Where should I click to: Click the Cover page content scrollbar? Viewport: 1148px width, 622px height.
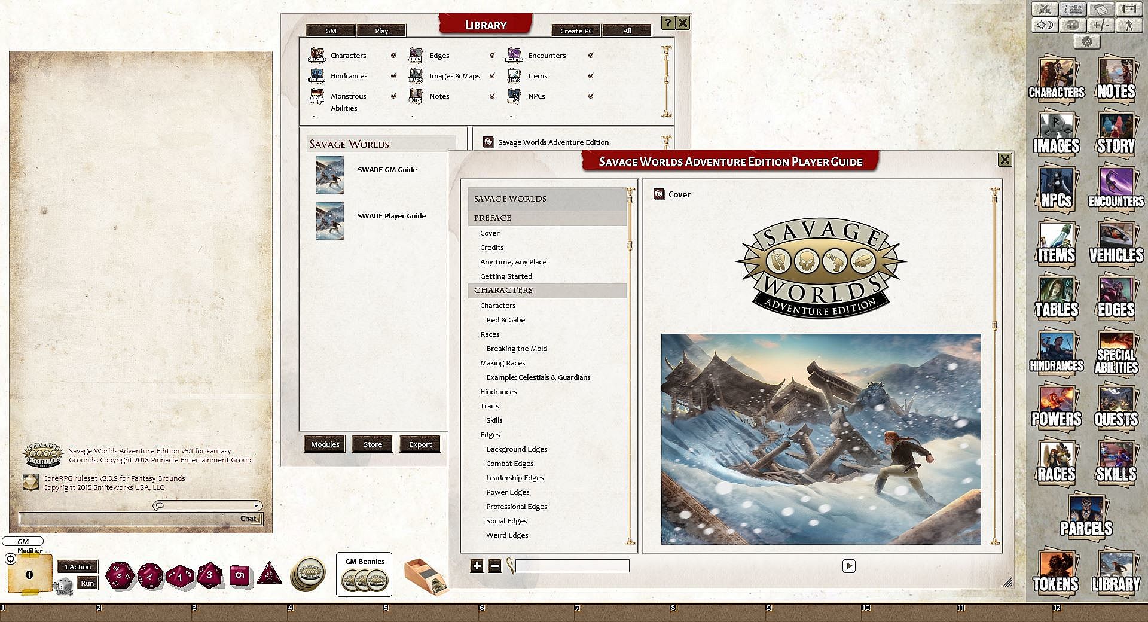click(x=994, y=365)
